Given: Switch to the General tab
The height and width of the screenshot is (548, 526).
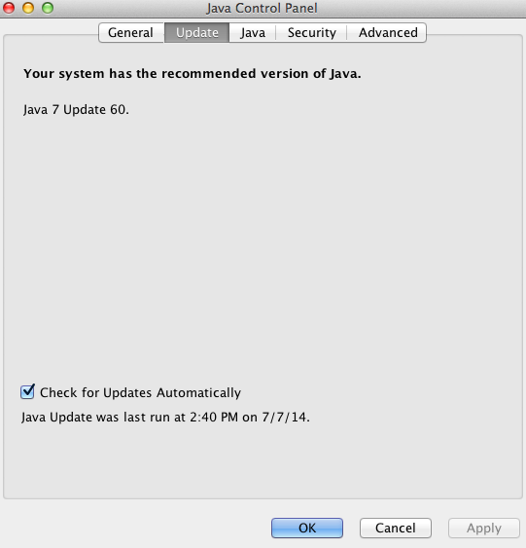Looking at the screenshot, I should click(131, 32).
